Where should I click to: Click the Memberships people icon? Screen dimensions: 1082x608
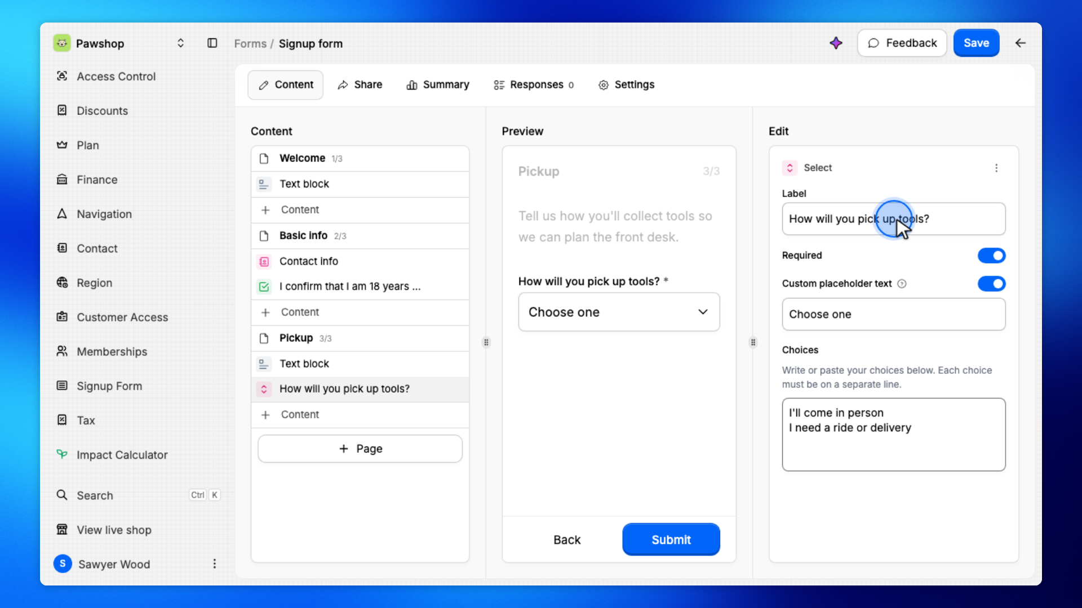click(x=62, y=351)
